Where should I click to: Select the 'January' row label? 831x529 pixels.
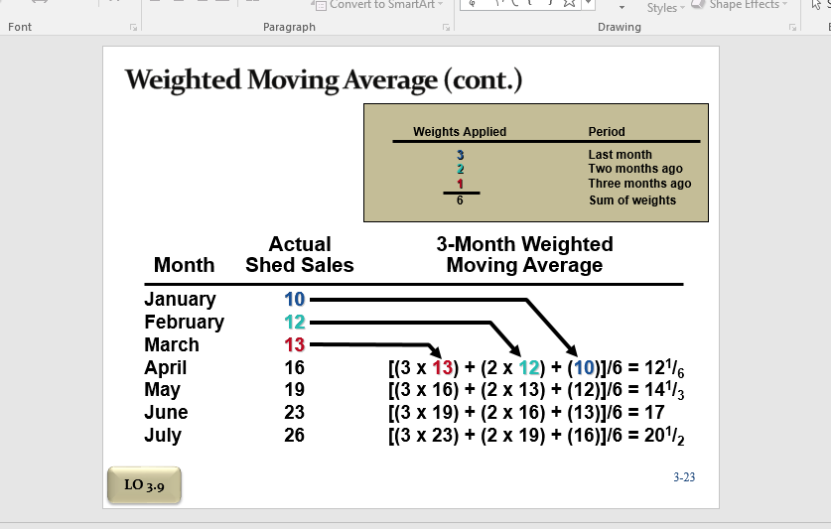(180, 300)
